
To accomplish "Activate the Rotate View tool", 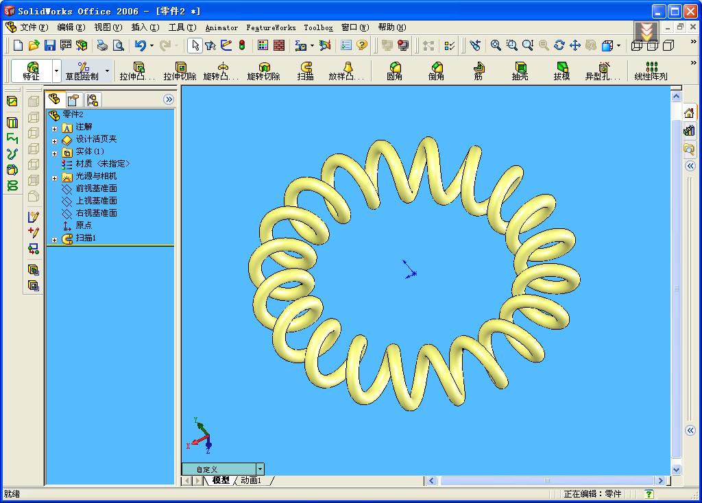I will [559, 45].
